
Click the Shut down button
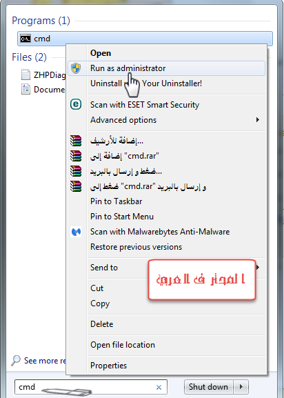[x=208, y=386]
